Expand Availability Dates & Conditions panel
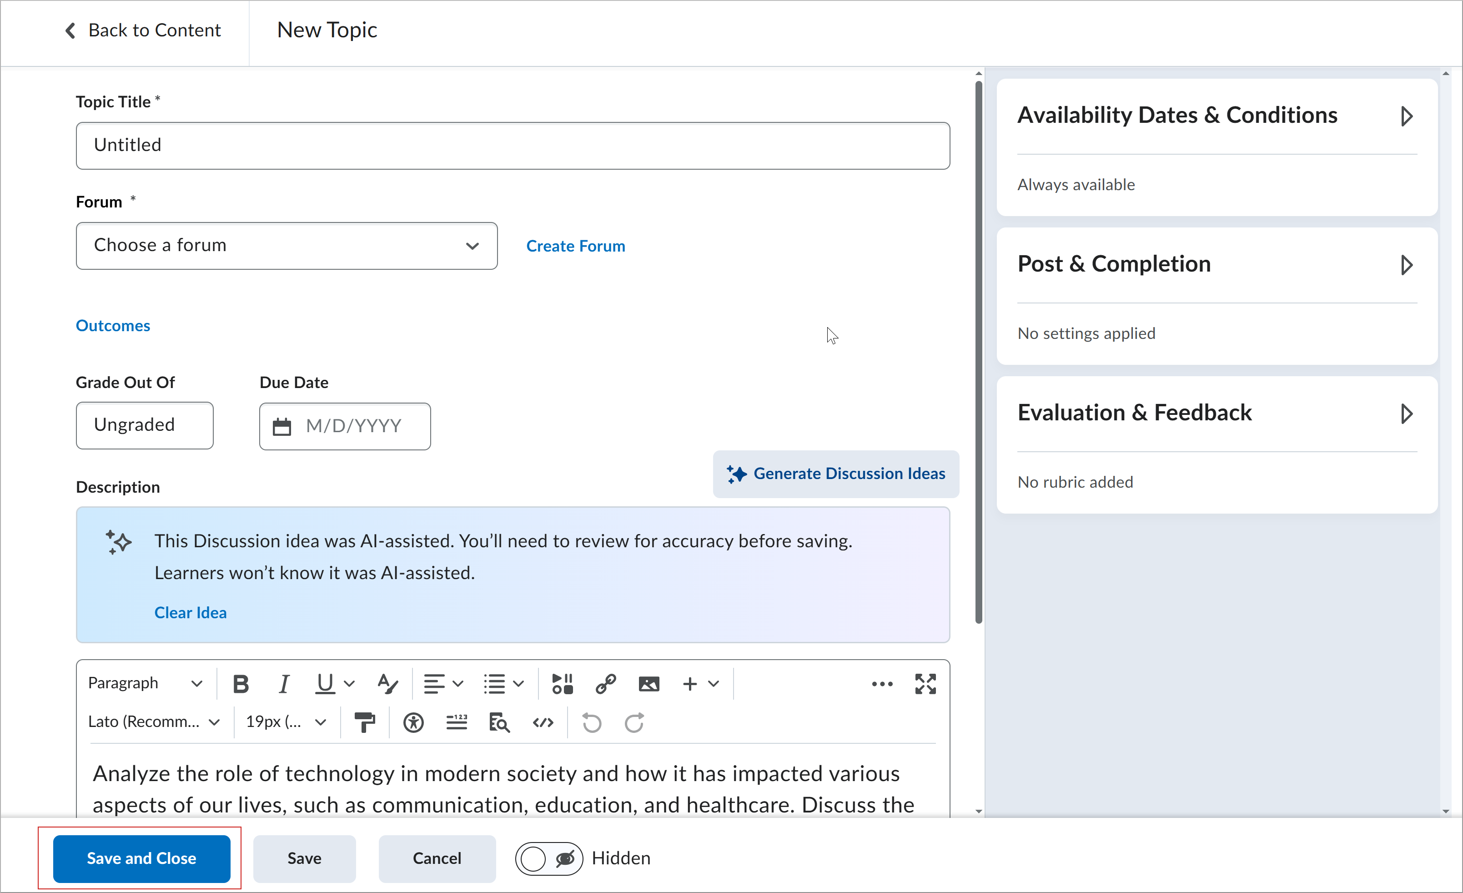 point(1406,116)
